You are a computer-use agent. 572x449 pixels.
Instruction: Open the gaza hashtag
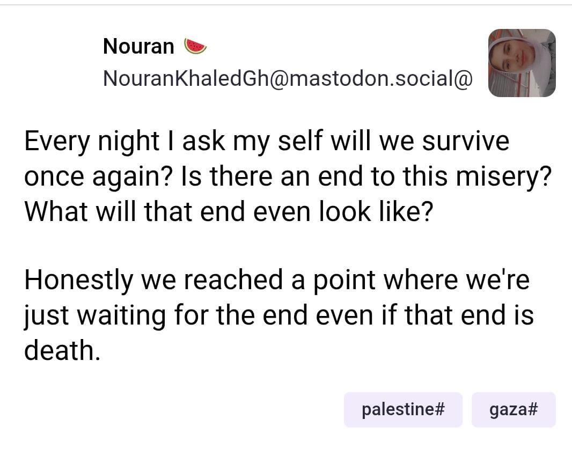pyautogui.click(x=514, y=409)
